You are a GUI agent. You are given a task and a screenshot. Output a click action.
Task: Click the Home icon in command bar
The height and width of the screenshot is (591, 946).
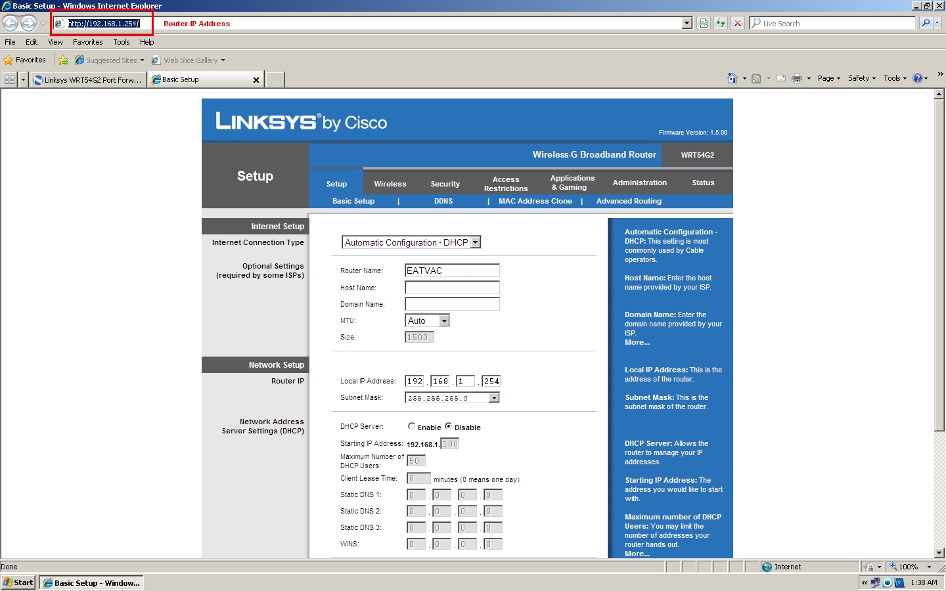click(732, 78)
